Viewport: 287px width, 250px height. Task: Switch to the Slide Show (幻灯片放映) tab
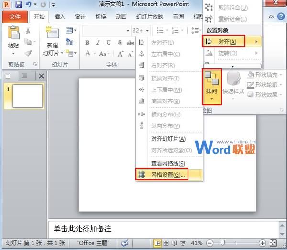point(150,17)
